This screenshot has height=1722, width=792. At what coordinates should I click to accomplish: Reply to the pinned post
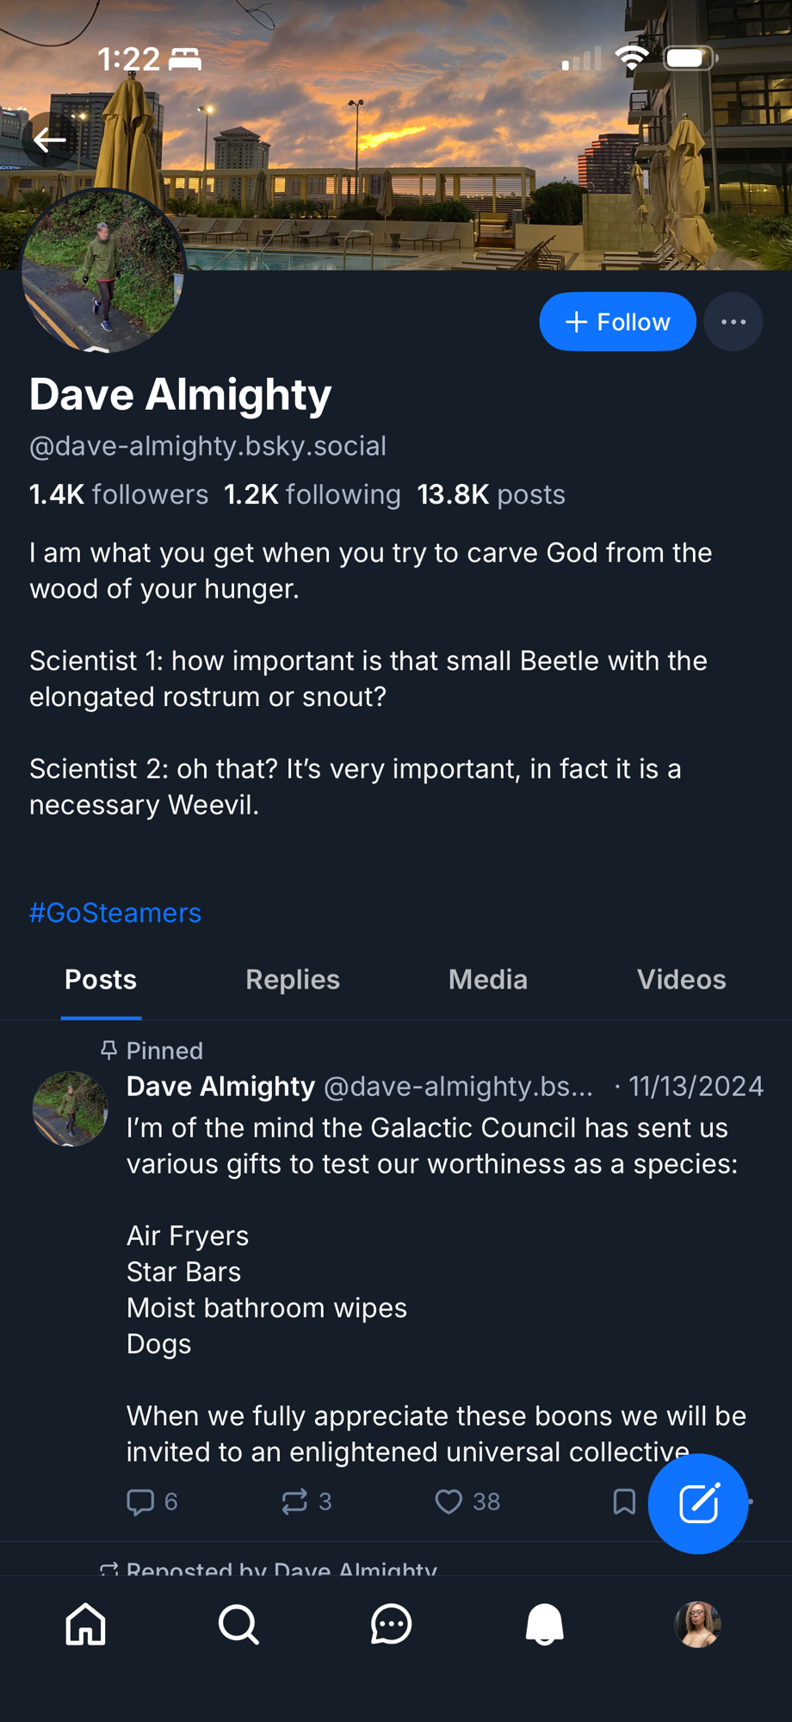141,1502
